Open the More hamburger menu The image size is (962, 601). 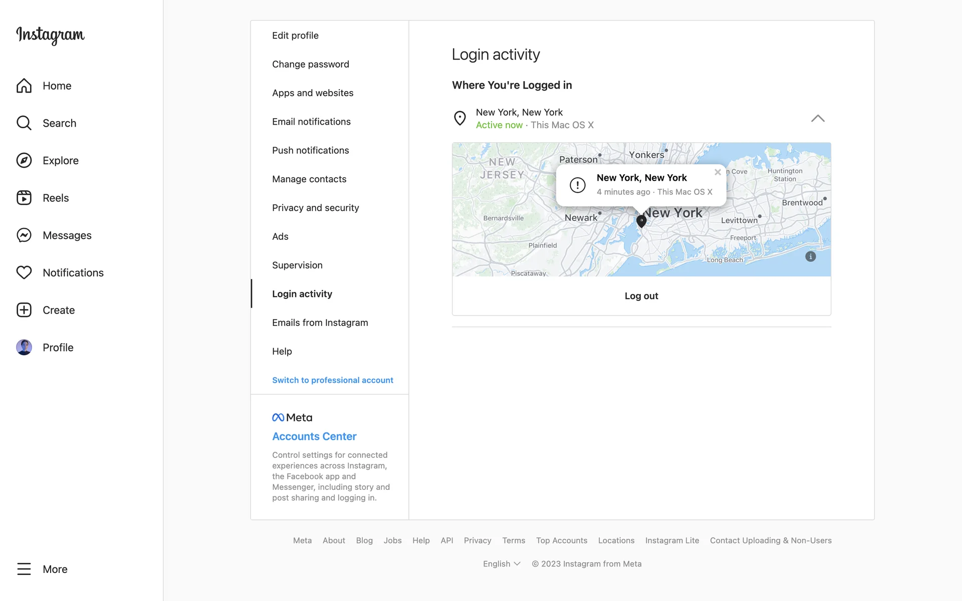24,569
